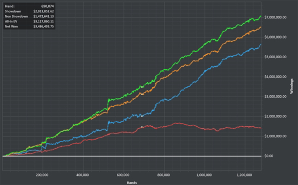Screen dimensions: 298x185
Task: Click the "Net Won" label
Action: (11, 27)
